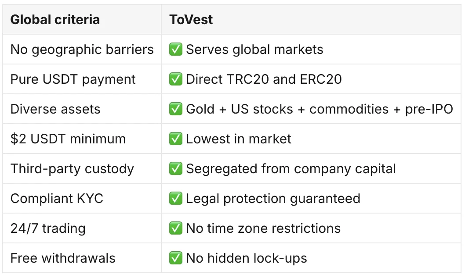Select the green check before Segregated from company capital
465x278 pixels.
click(x=175, y=168)
